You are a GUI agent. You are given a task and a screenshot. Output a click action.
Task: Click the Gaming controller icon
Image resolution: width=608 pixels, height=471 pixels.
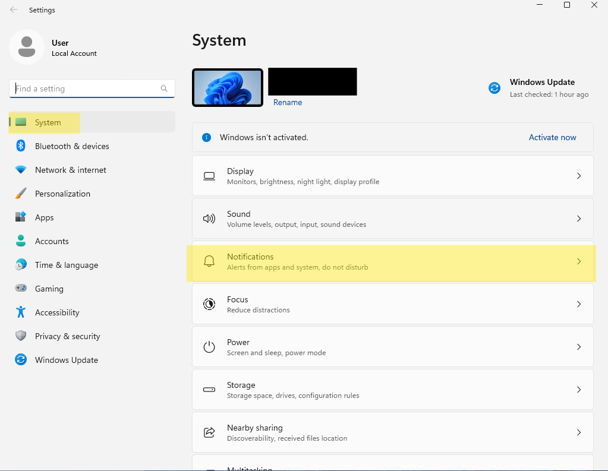pos(21,289)
